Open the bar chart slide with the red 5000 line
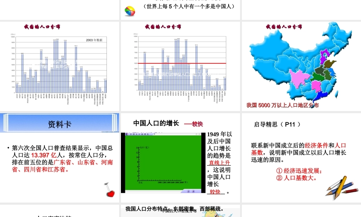The width and height of the screenshot is (361, 217). (180, 66)
